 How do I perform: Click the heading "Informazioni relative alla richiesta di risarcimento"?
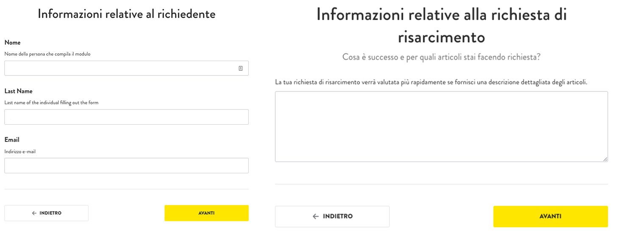(x=441, y=26)
